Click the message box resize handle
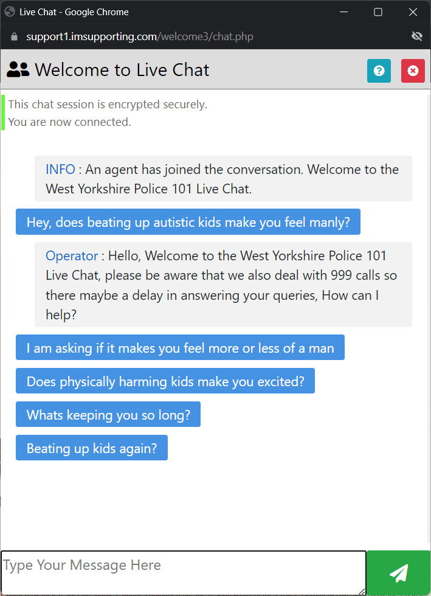431x596 pixels. [x=362, y=591]
